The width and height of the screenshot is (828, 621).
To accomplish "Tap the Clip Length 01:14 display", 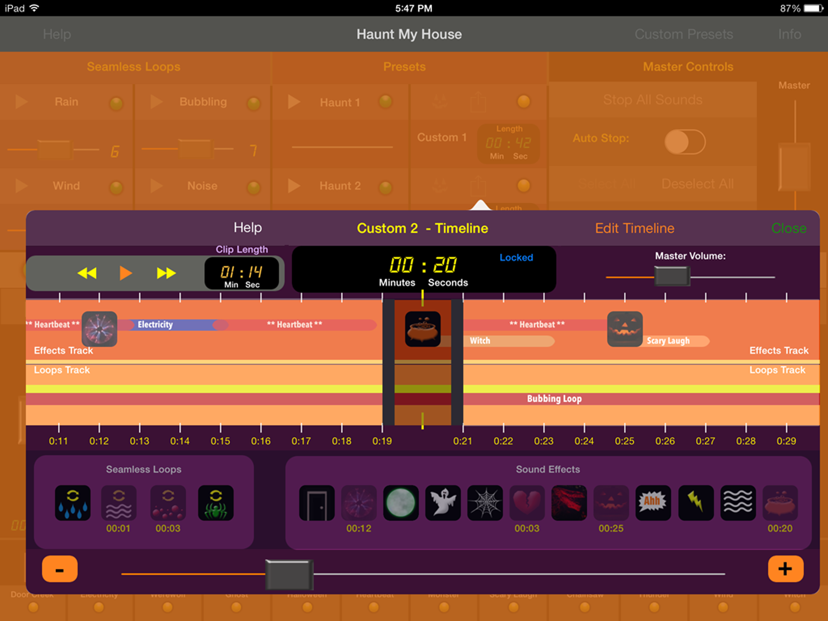I will [242, 273].
